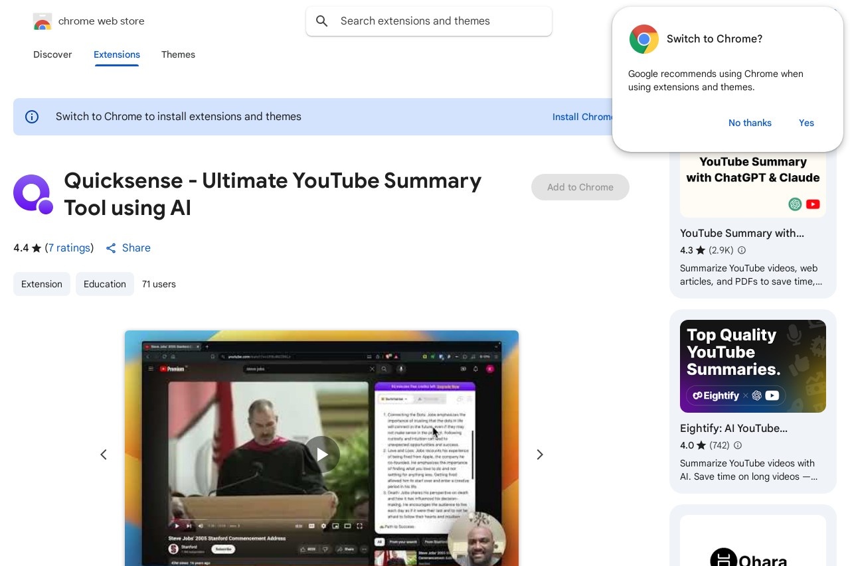Viewport: 850px width, 566px height.
Task: Click the Add to Chrome button
Action: coord(580,187)
